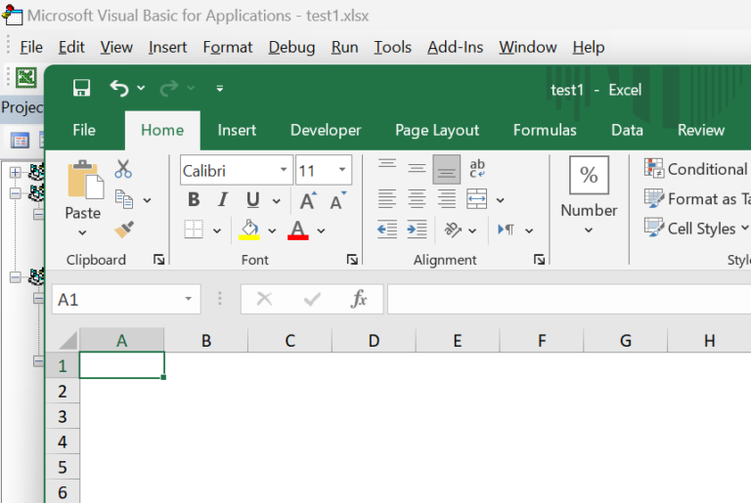Open the font size dropdown

(342, 170)
